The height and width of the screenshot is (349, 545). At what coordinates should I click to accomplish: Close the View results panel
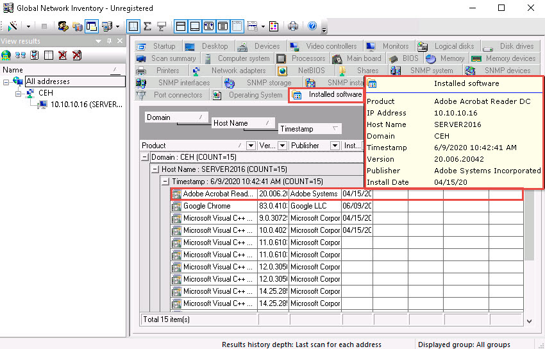click(120, 41)
